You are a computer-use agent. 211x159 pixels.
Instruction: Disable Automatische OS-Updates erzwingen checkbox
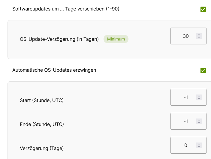click(203, 70)
